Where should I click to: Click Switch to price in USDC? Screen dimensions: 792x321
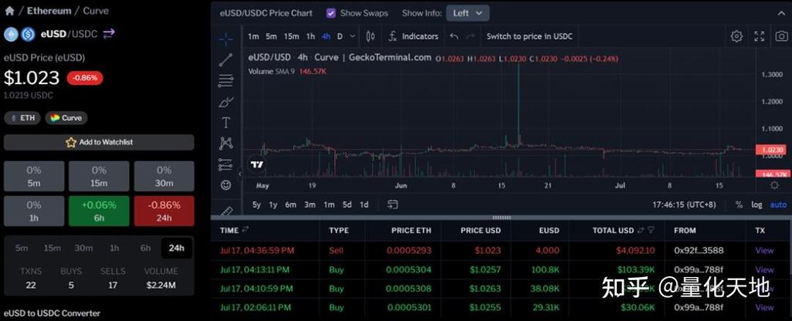pos(530,36)
